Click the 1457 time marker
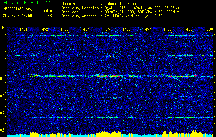This screenshot has height=137, width=216. point(147,29)
